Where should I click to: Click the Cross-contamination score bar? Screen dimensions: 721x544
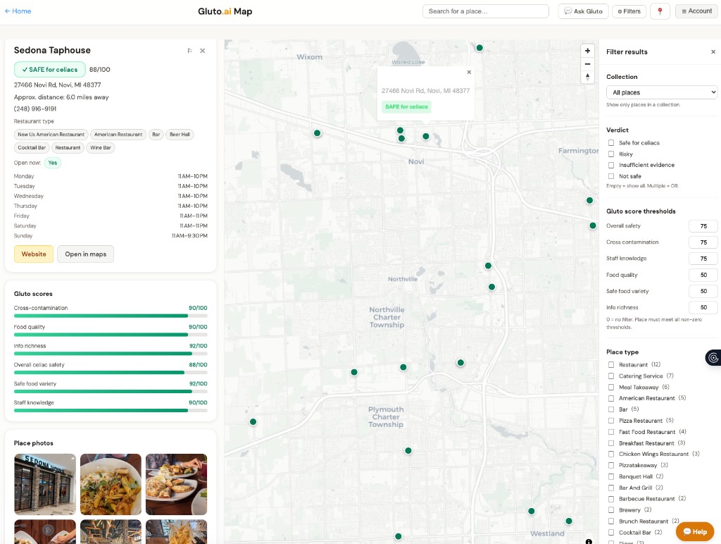point(111,316)
